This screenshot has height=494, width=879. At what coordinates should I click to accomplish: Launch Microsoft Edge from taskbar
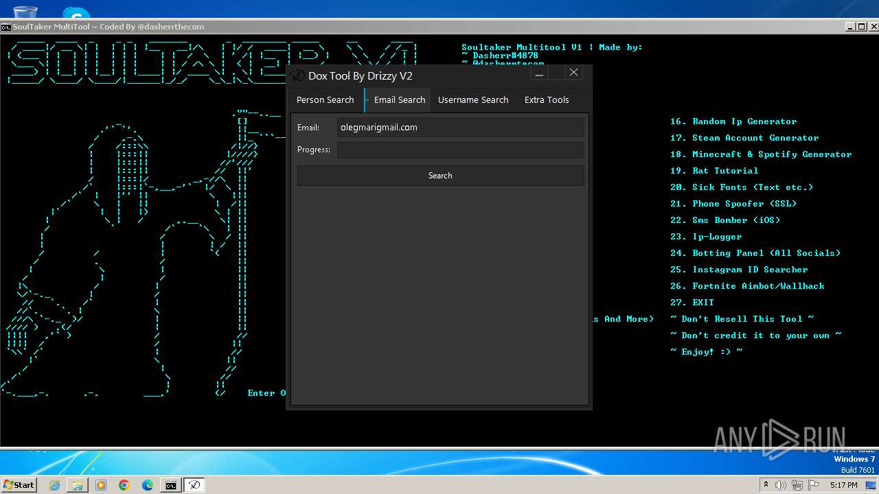pos(148,485)
